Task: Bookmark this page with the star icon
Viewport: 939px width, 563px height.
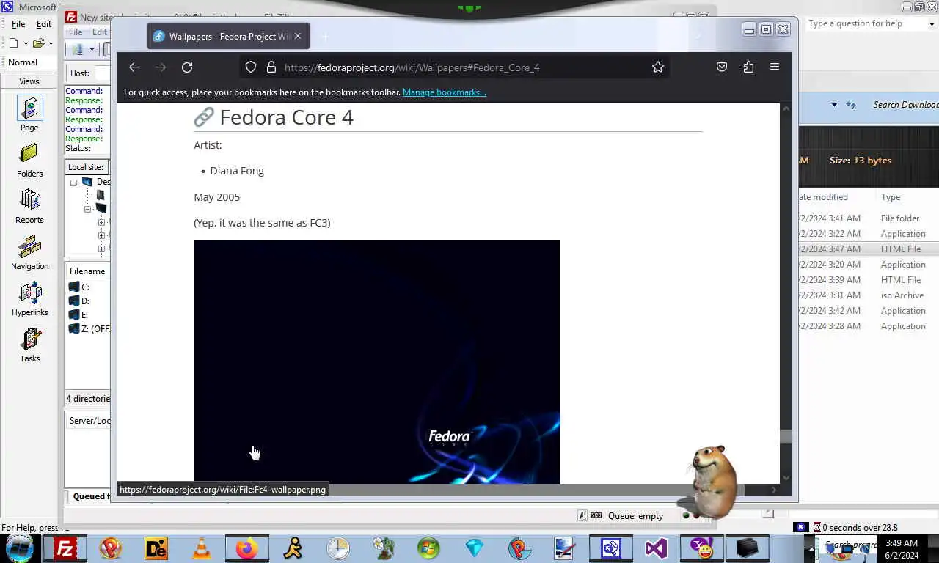Action: (658, 67)
